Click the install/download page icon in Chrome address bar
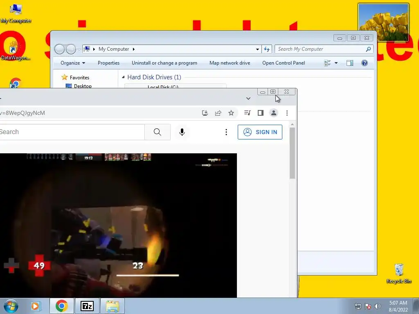This screenshot has height=314, width=419. click(205, 113)
